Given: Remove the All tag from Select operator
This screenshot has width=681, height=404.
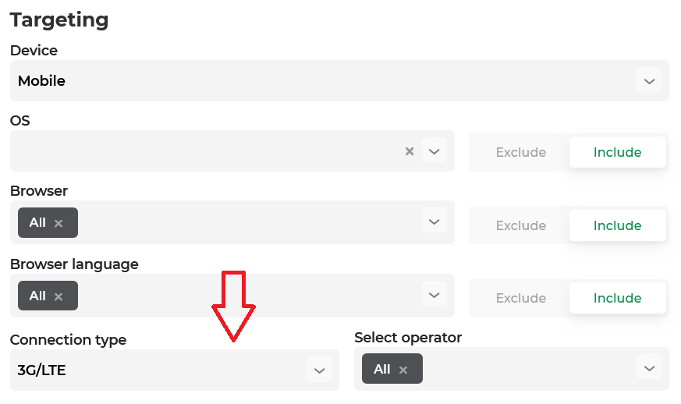Looking at the screenshot, I should coord(403,370).
